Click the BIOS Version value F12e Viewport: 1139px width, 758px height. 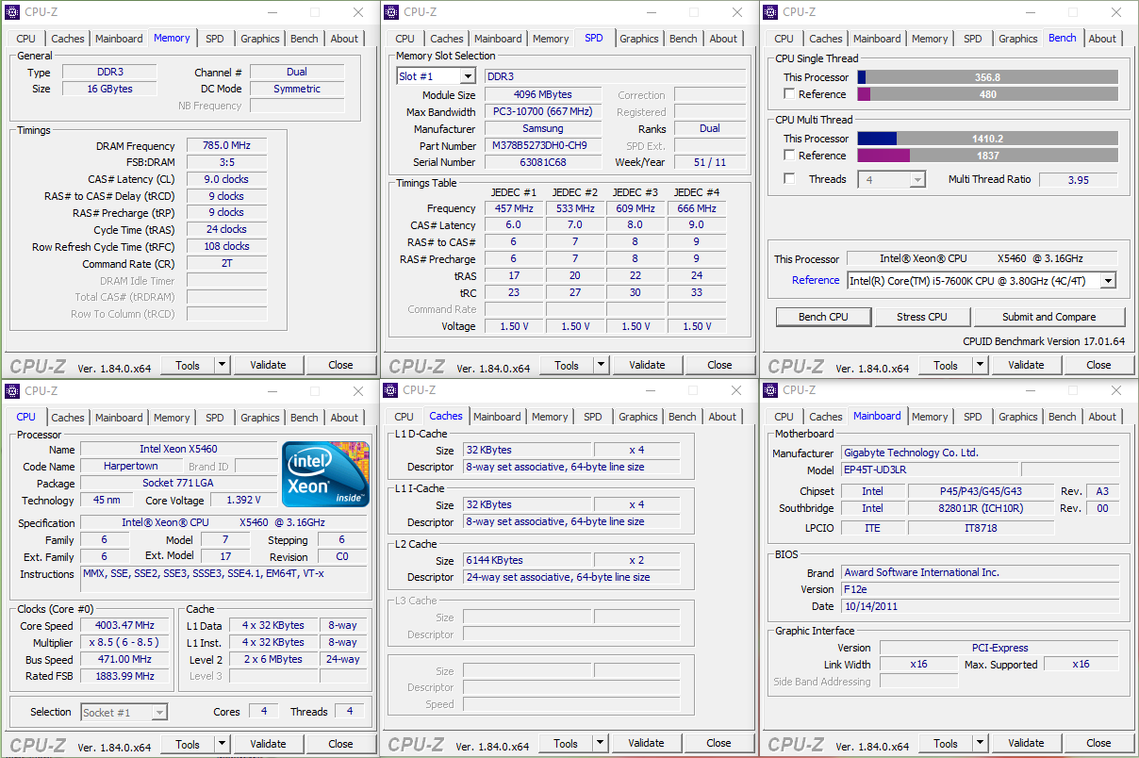(979, 589)
